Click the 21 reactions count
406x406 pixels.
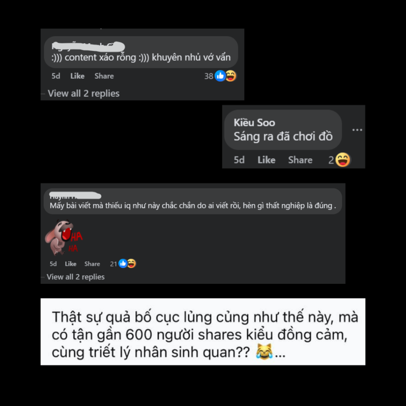point(113,264)
